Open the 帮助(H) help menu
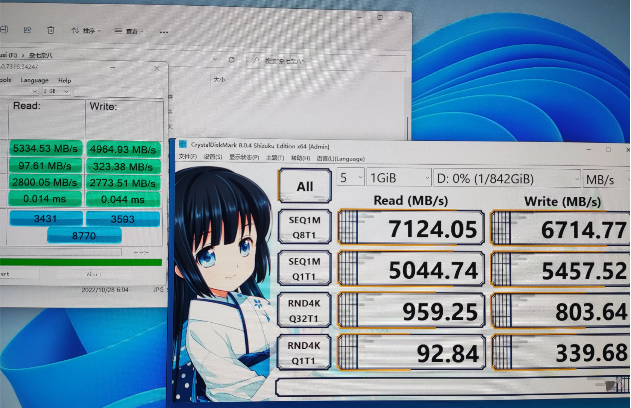The height and width of the screenshot is (408, 631). pos(300,158)
